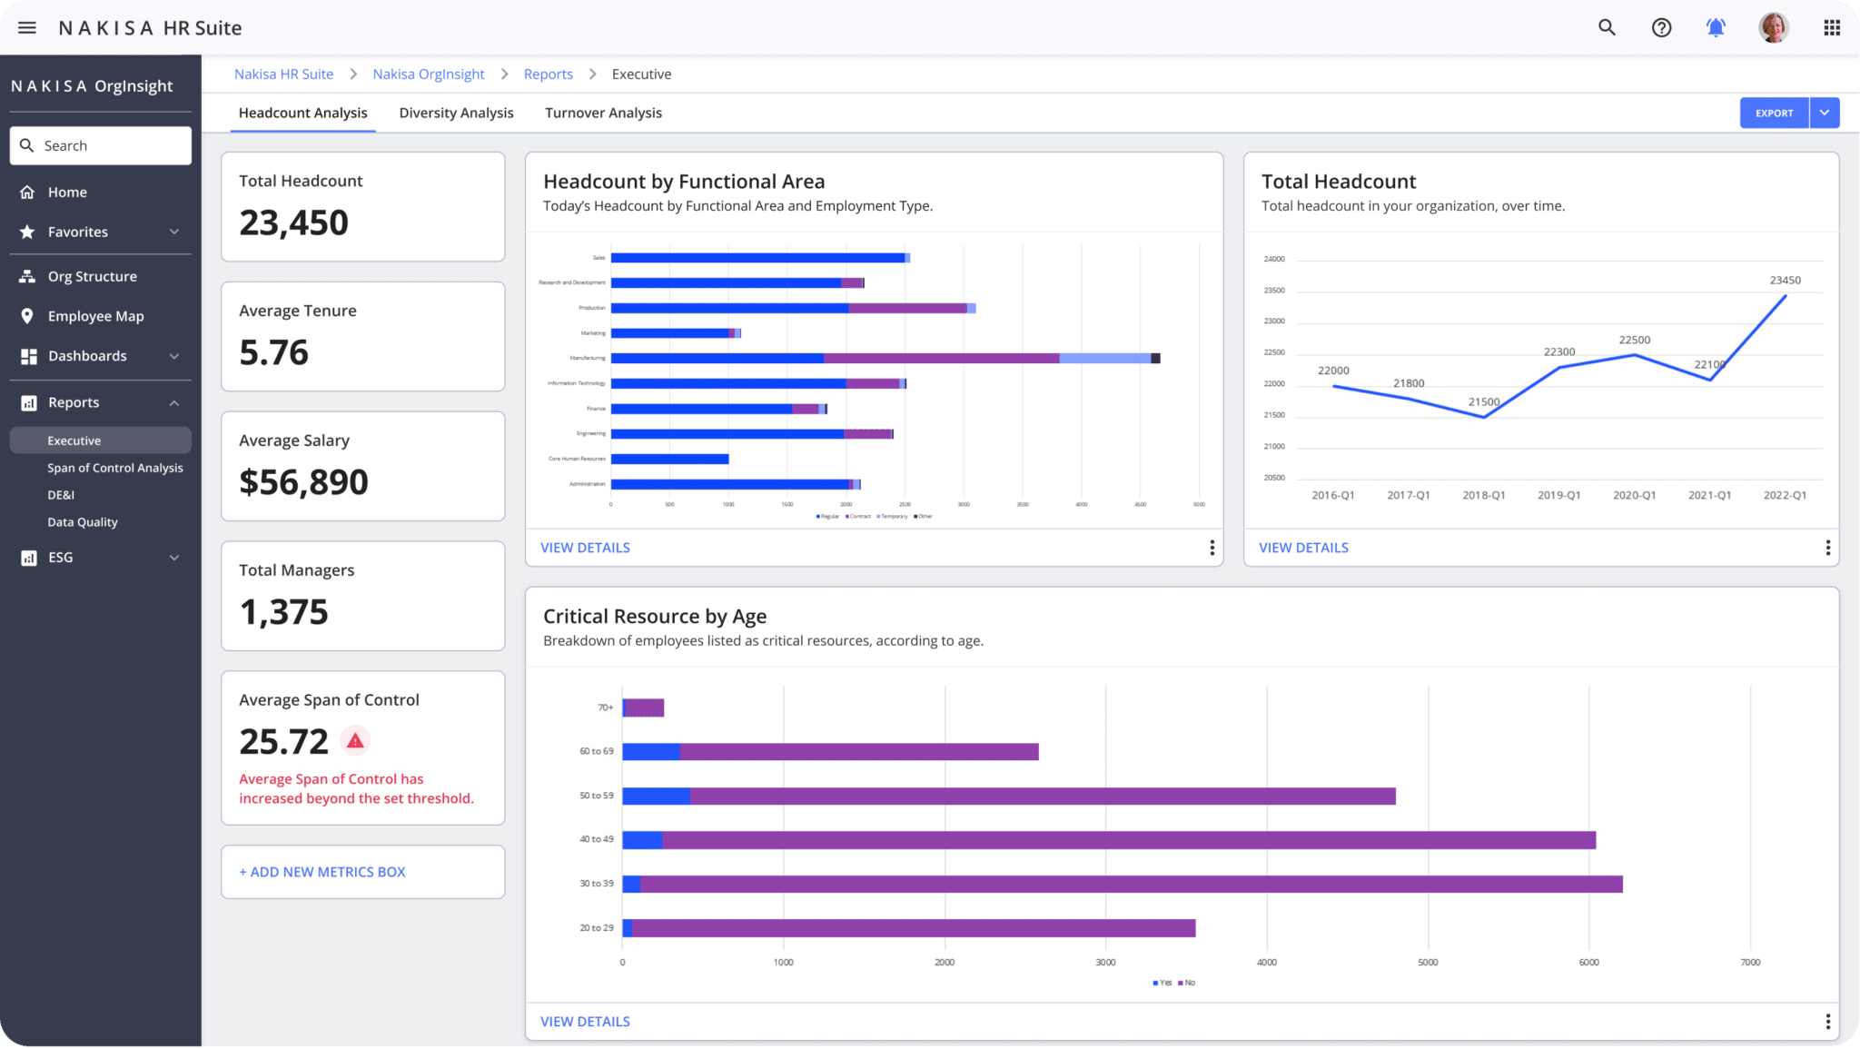Select the Home icon in the sidebar
This screenshot has width=1860, height=1049.
click(x=28, y=192)
